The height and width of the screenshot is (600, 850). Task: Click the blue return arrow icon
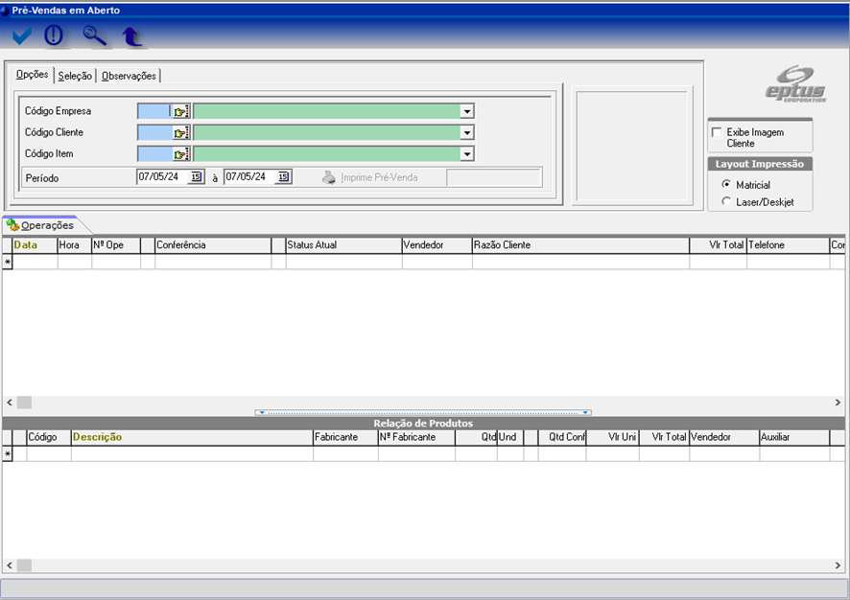[x=131, y=36]
